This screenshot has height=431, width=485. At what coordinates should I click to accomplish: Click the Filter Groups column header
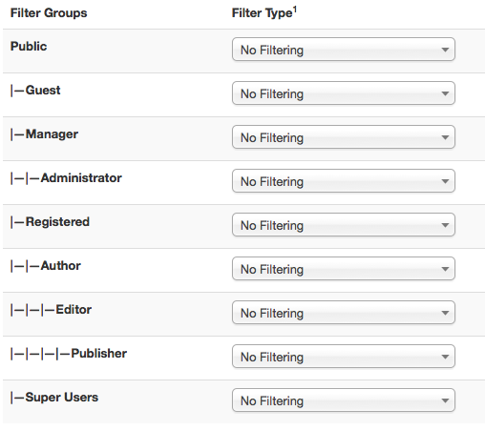pyautogui.click(x=49, y=13)
